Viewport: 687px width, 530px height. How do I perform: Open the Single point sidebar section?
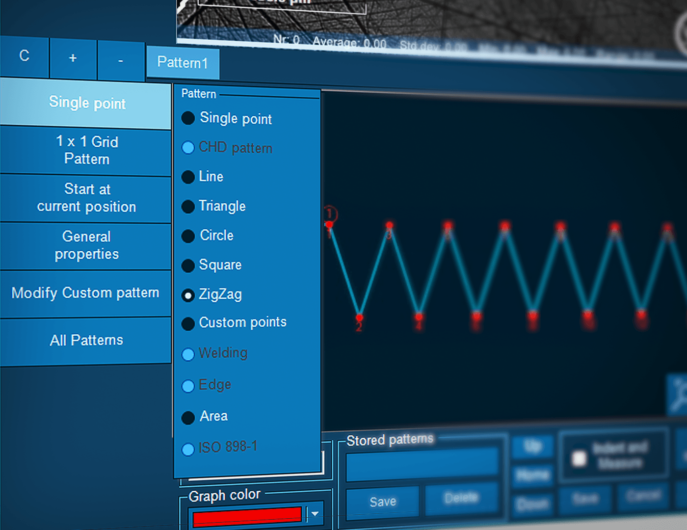tap(86, 103)
